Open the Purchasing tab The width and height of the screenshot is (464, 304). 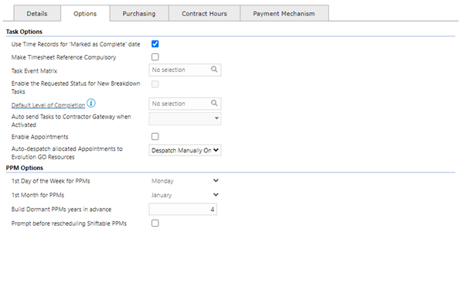[139, 14]
